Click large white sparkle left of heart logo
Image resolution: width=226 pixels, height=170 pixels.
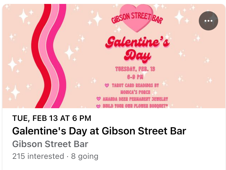coord(98,19)
